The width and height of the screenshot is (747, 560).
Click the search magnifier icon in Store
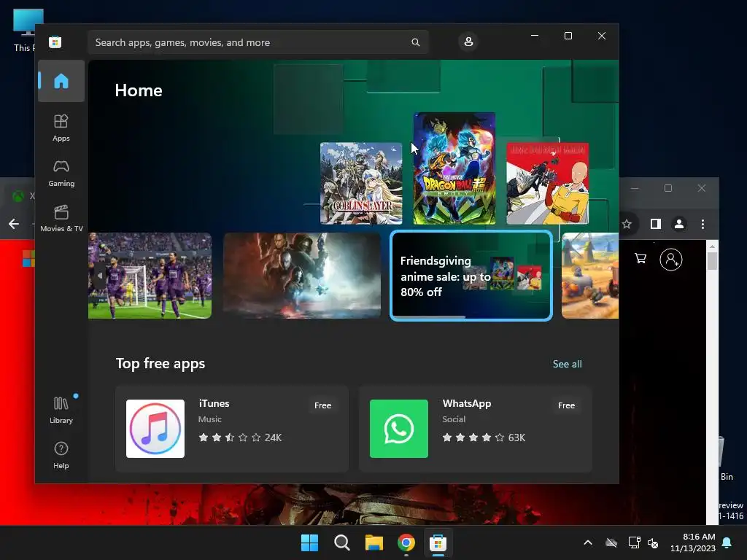pyautogui.click(x=415, y=42)
